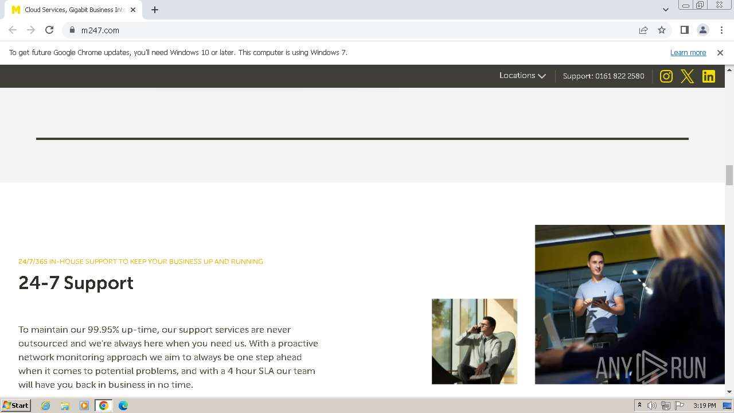Open the man with tablet photo
This screenshot has height=413, width=734.
[x=630, y=305]
